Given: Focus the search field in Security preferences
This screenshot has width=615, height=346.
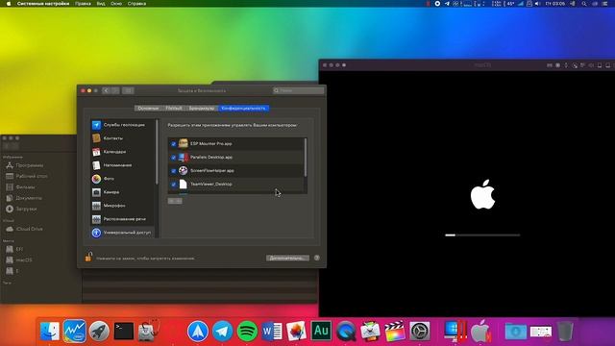Looking at the screenshot, I should [x=299, y=90].
